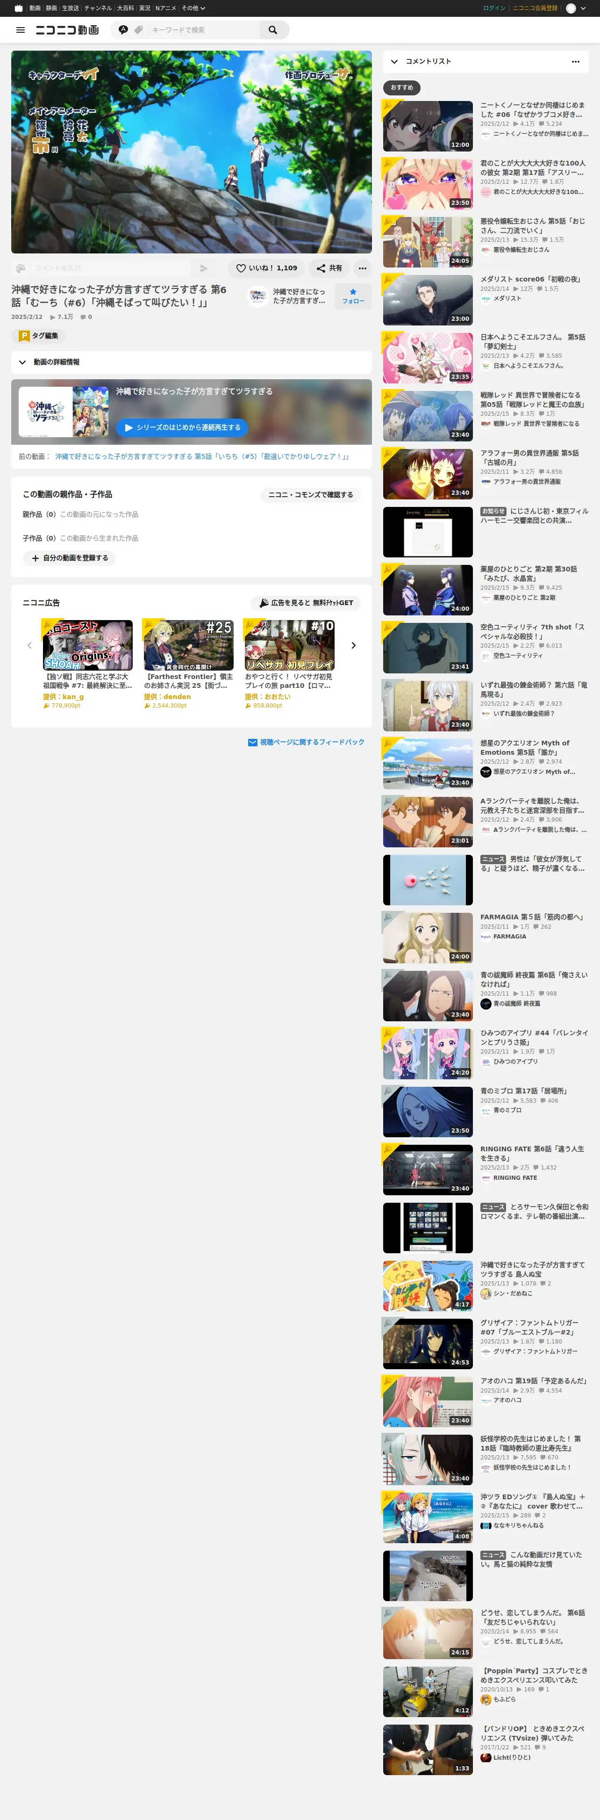
Task: Open RINGING FATE 第6話 thumbnail
Action: click(428, 1170)
